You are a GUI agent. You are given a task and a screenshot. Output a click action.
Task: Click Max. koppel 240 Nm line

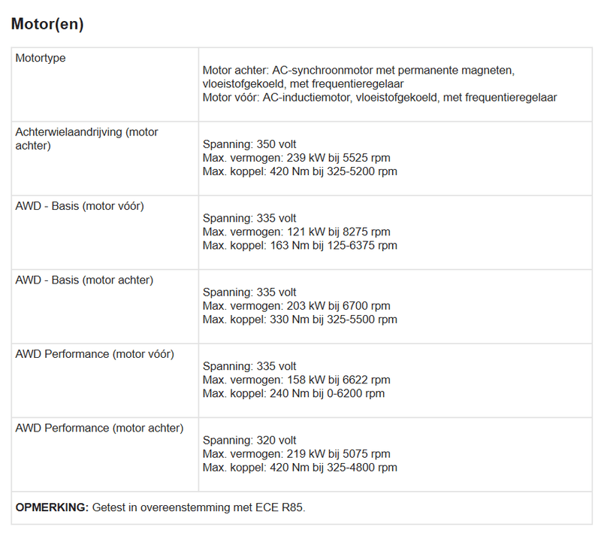point(293,393)
